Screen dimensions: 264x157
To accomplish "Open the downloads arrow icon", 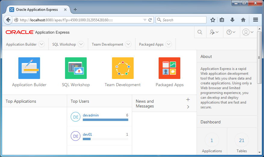I will (x=232, y=20).
